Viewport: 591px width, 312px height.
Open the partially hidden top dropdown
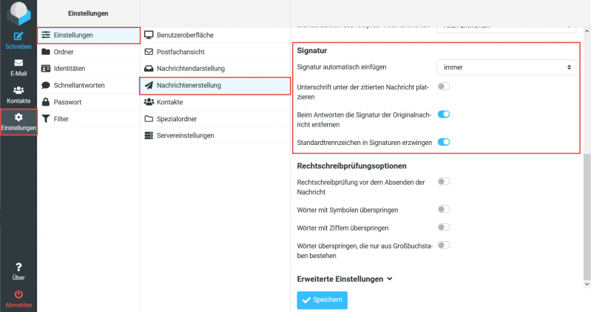point(506,25)
